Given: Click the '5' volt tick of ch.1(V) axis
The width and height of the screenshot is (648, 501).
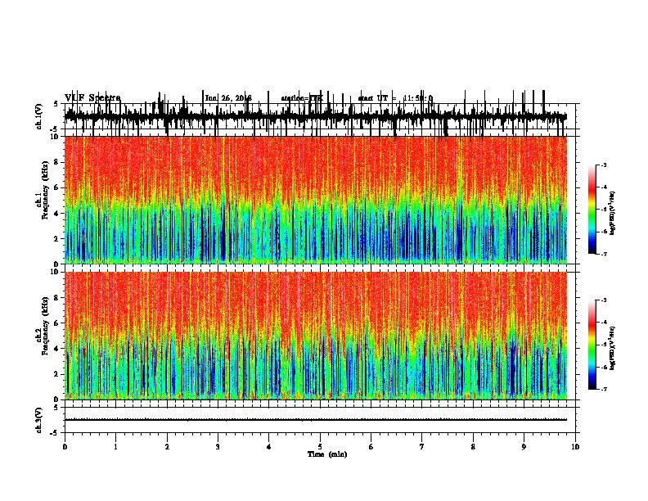Looking at the screenshot, I should (56, 104).
